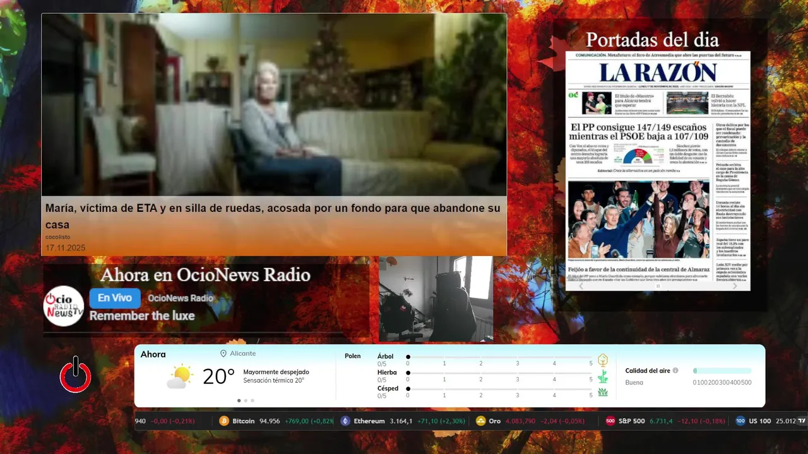The width and height of the screenshot is (808, 454).
Task: Open the news photo of woman on sofa
Action: coord(274,105)
